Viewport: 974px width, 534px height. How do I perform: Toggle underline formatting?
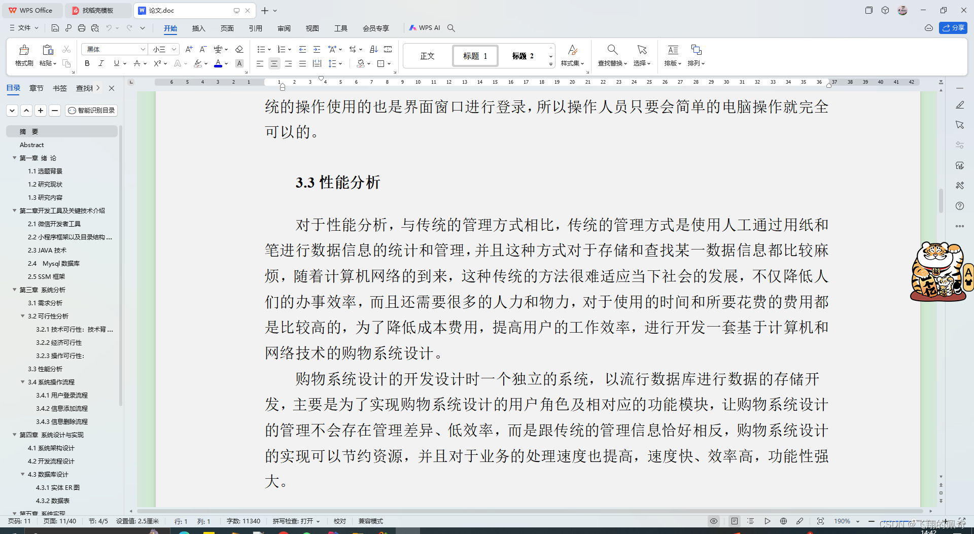(117, 63)
